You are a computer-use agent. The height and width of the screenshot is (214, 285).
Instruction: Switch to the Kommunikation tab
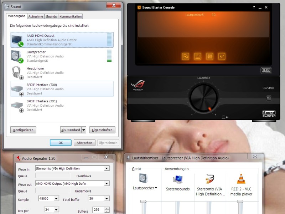coord(71,16)
